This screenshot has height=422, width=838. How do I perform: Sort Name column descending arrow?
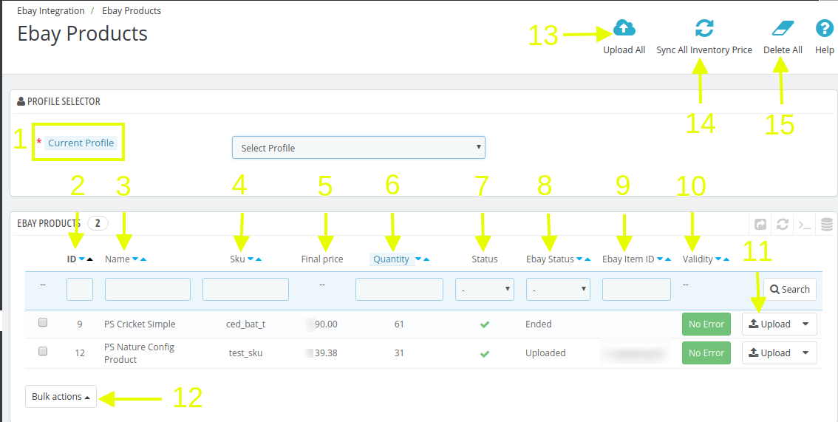coord(135,259)
